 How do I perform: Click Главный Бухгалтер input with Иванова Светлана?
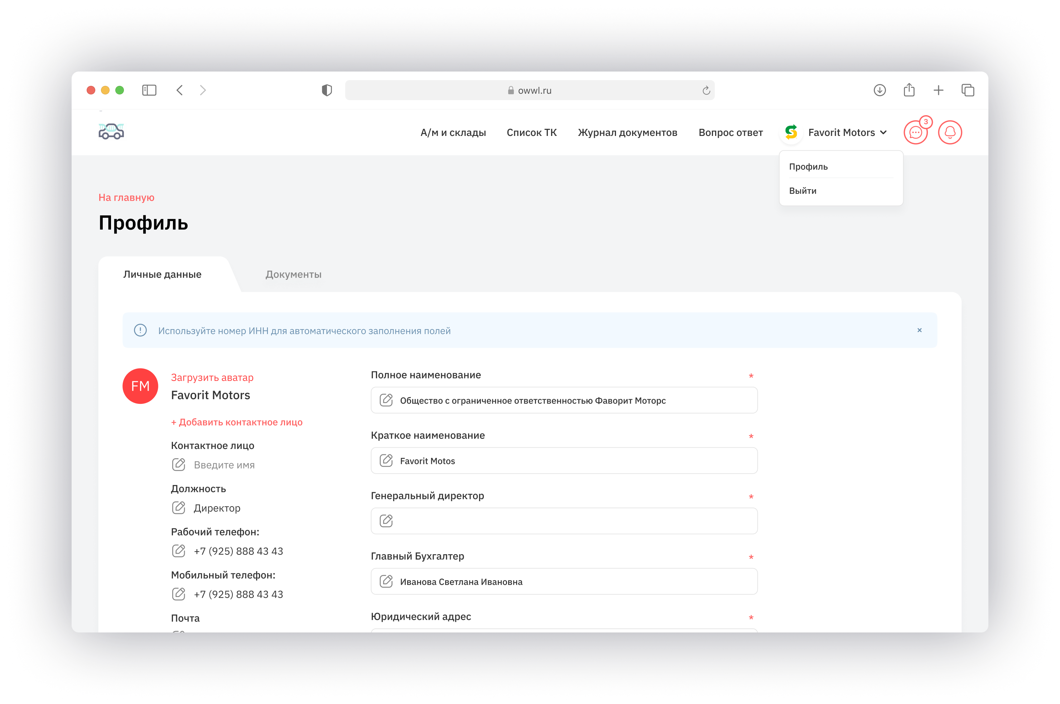pyautogui.click(x=564, y=581)
